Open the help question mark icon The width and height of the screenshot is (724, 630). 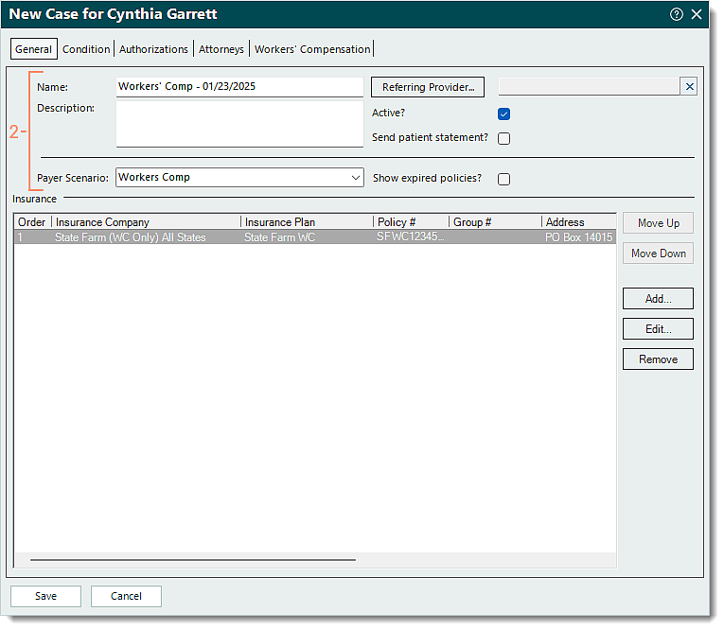[677, 14]
